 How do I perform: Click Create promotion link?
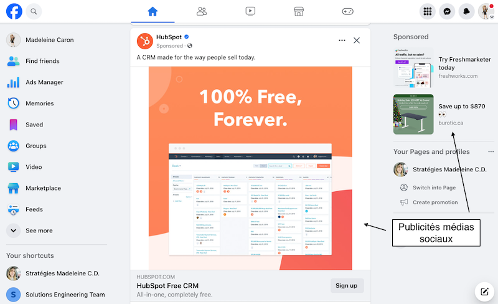click(x=435, y=202)
